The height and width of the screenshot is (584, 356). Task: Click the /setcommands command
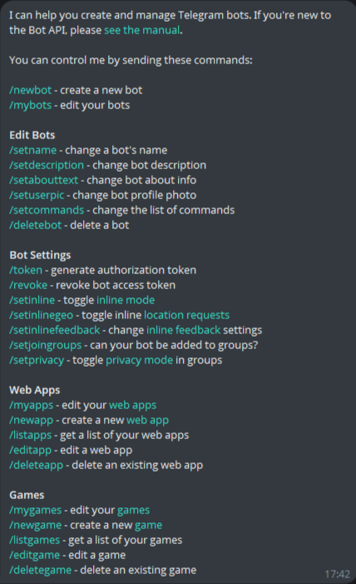[x=47, y=210]
